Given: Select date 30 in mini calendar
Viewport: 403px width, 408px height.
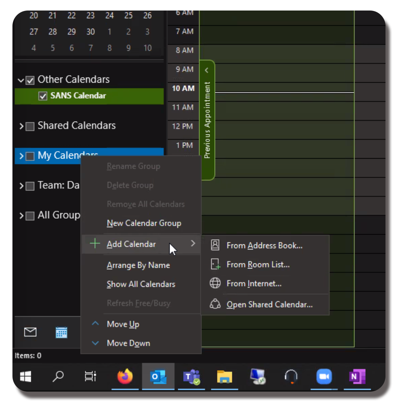Looking at the screenshot, I should click(x=91, y=32).
